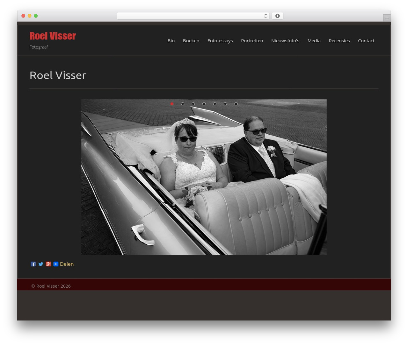Open Foto-essays in the navigation
Viewport: 408px width, 345px height.
click(220, 41)
